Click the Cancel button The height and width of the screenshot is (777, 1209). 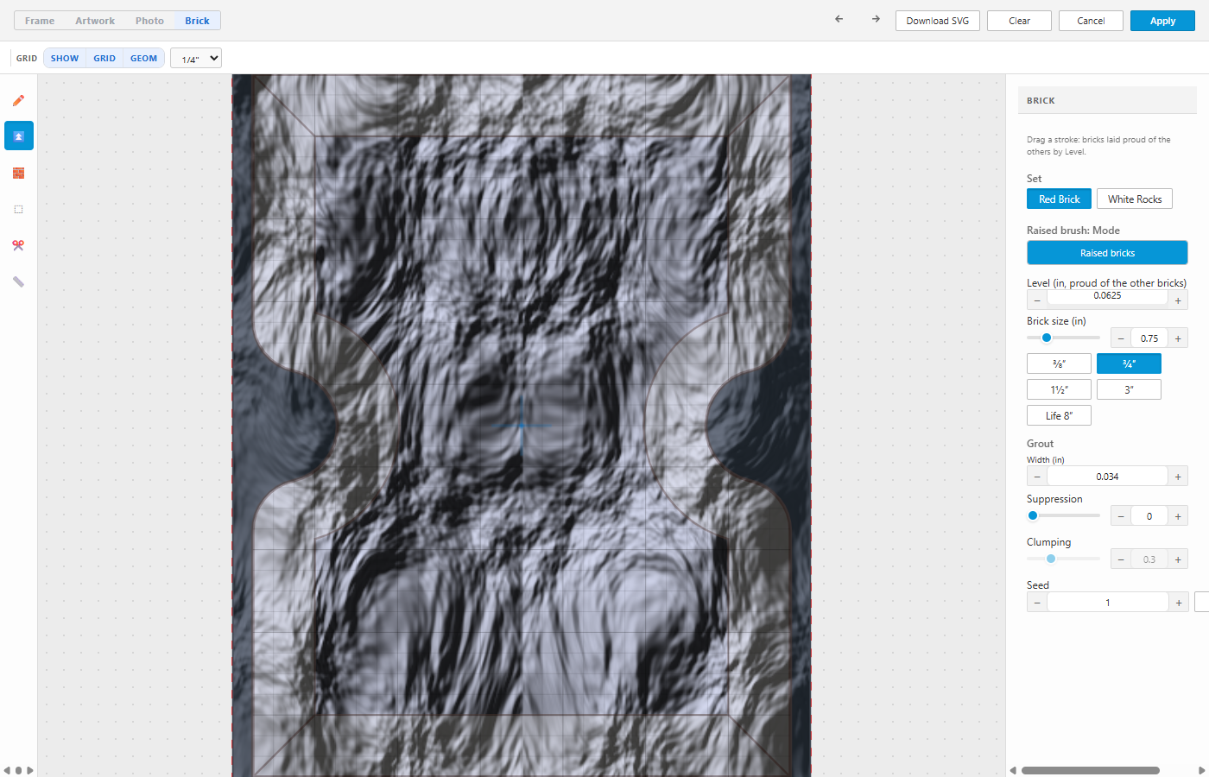pos(1091,21)
